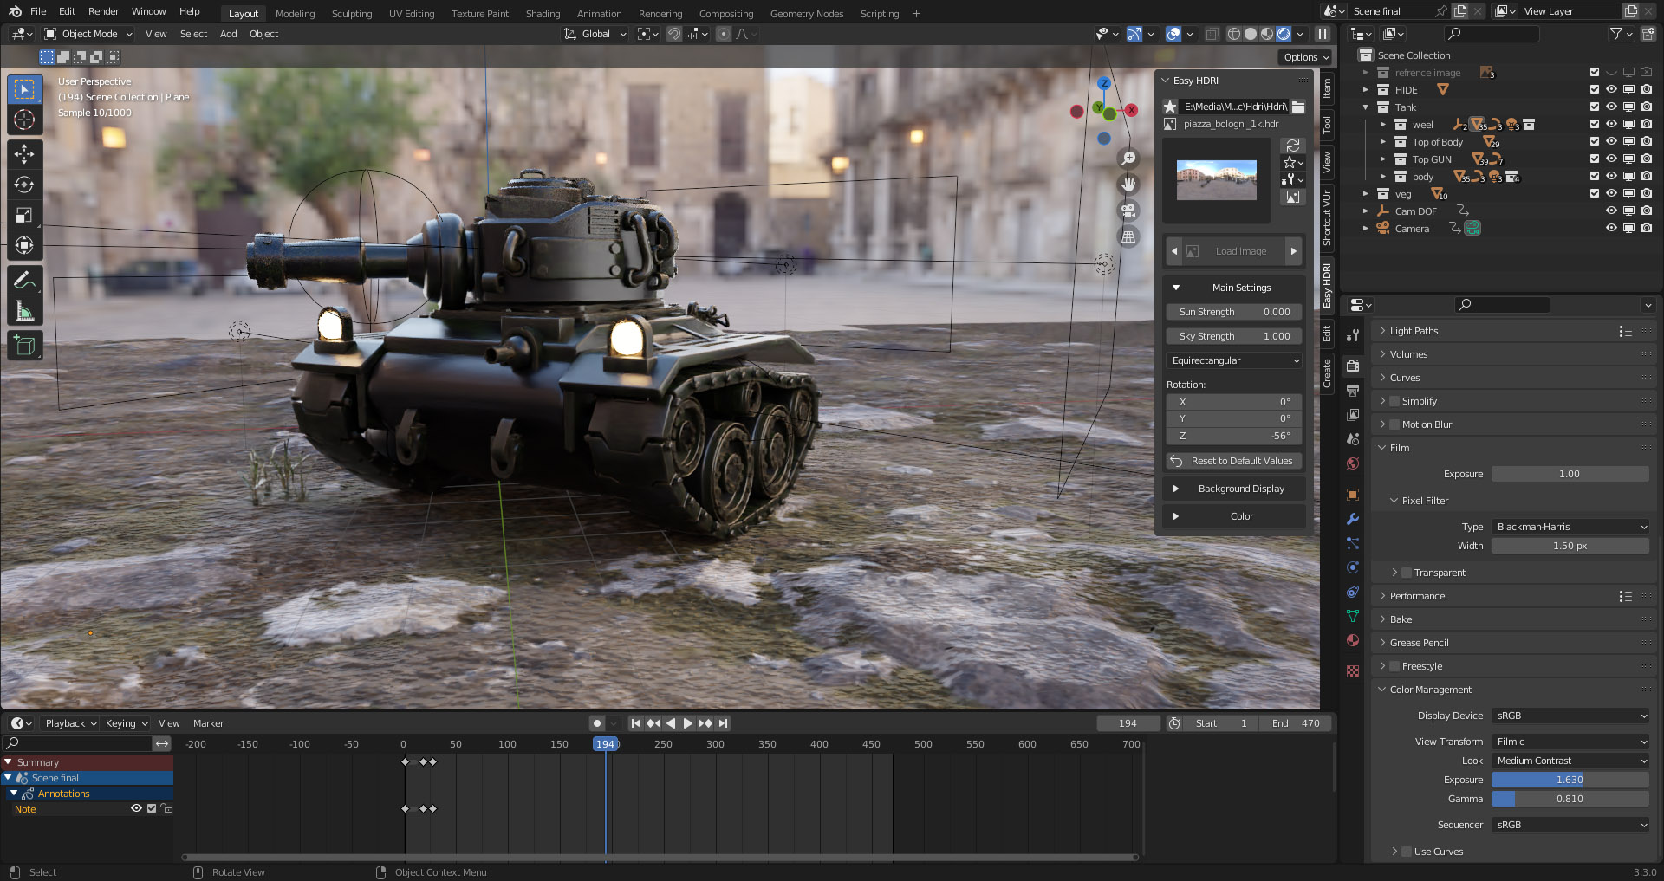Adjust the Exposure slider under Color Management

1569,780
